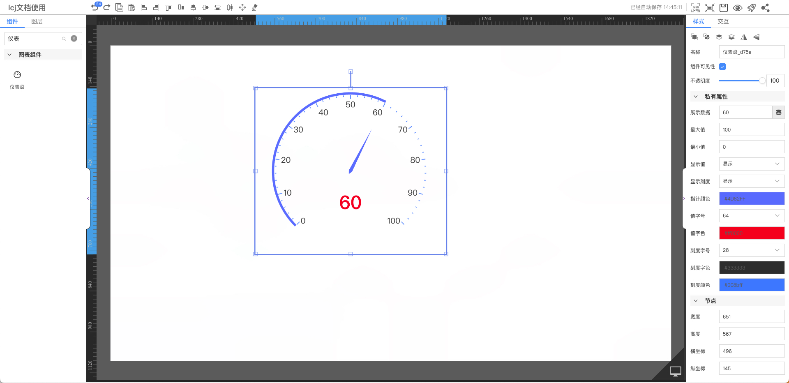
Task: Select the 仪表盘 component in list
Action: [17, 80]
